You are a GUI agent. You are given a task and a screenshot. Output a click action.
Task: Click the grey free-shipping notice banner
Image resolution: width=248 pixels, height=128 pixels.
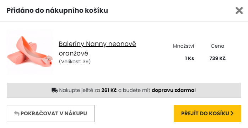click(124, 91)
